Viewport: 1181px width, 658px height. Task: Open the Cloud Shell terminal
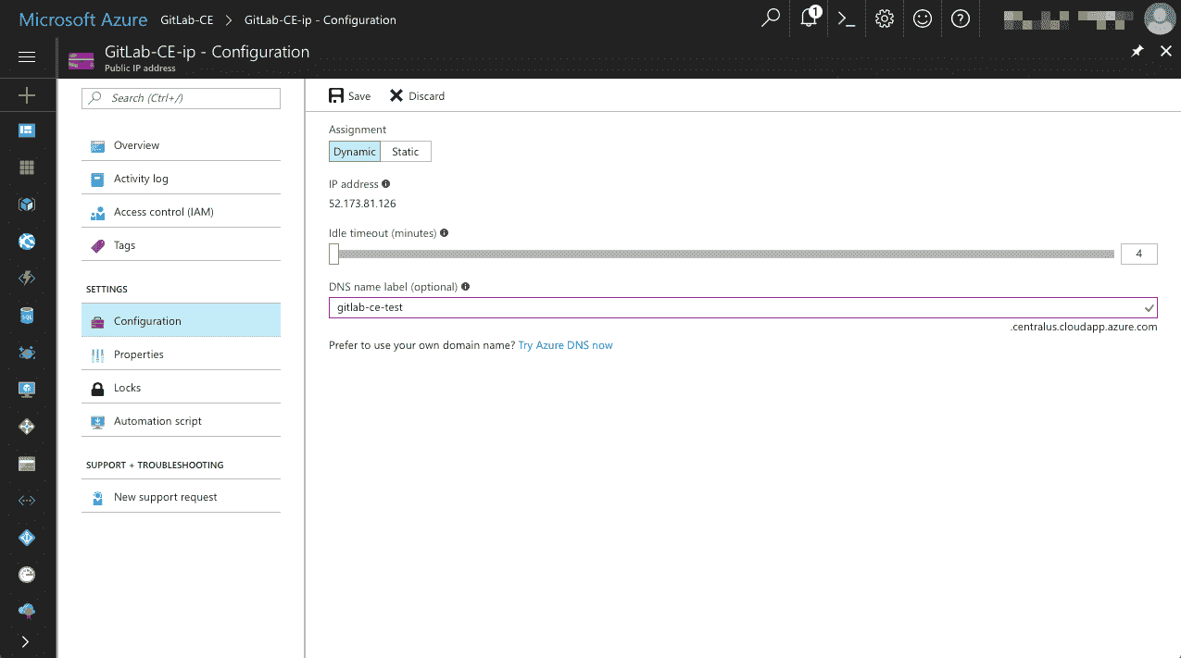(x=845, y=19)
